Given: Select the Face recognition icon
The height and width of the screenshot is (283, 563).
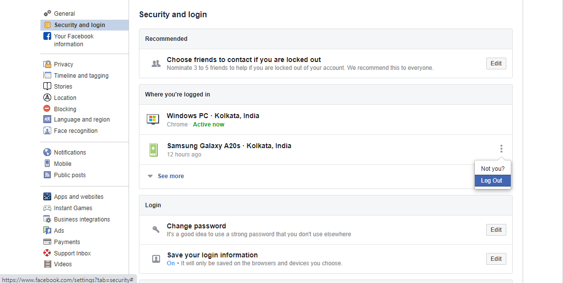Looking at the screenshot, I should point(47,131).
